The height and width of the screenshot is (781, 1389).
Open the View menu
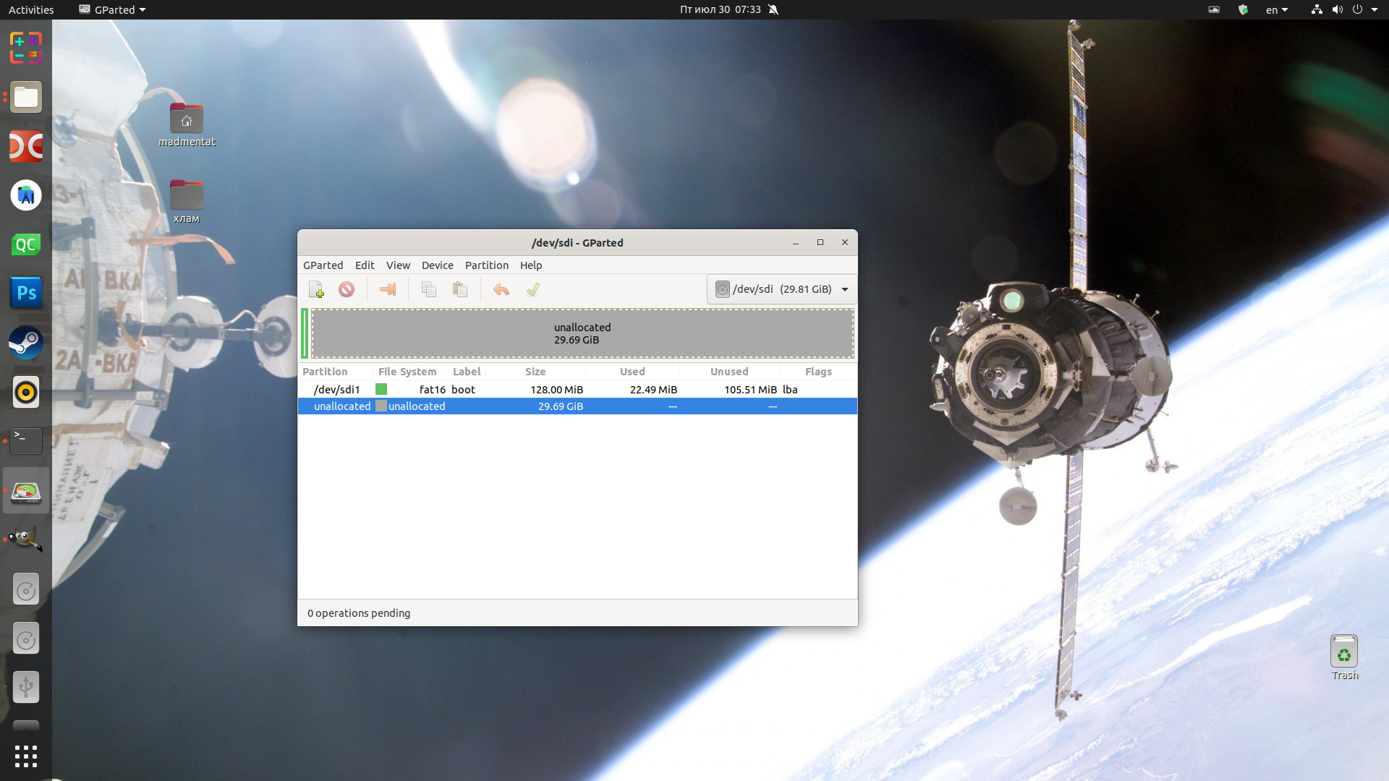pyautogui.click(x=397, y=265)
